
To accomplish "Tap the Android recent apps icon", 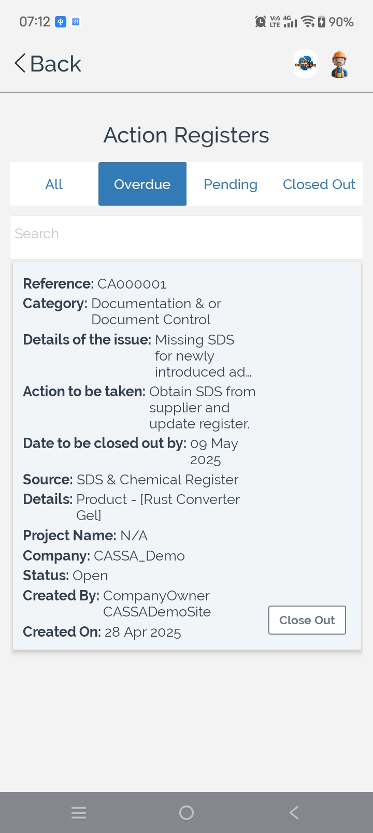I will pos(79,813).
